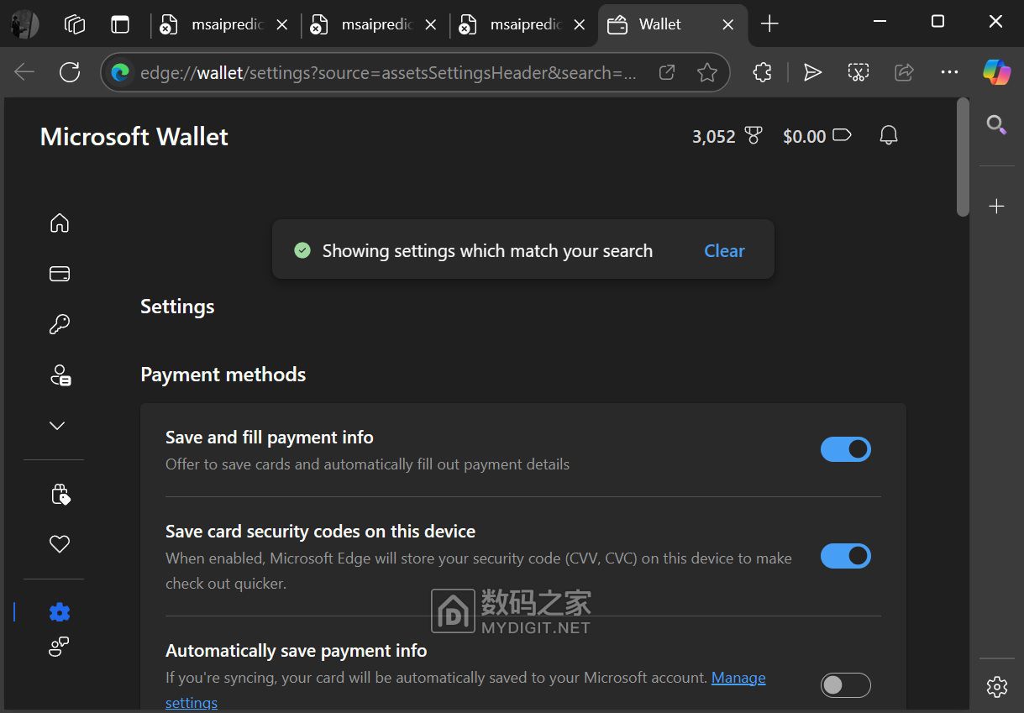Image resolution: width=1024 pixels, height=713 pixels.
Task: Focus the address bar URL field
Action: (x=388, y=73)
